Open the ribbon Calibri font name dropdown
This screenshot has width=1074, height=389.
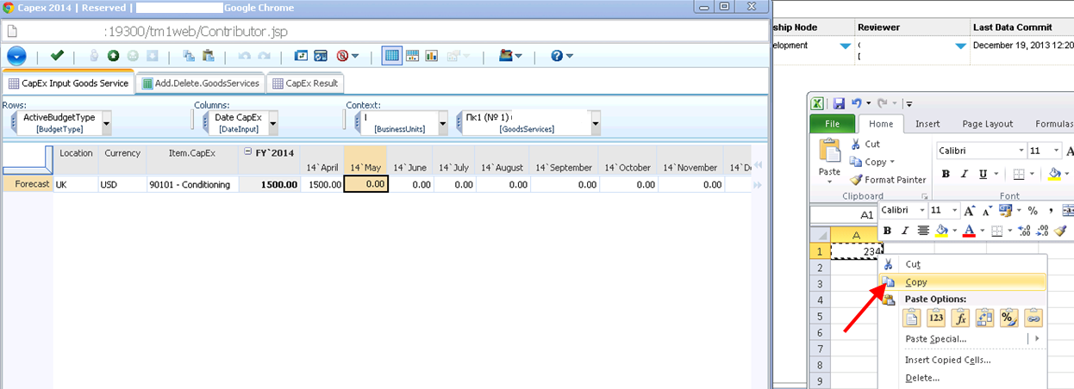[x=1020, y=151]
